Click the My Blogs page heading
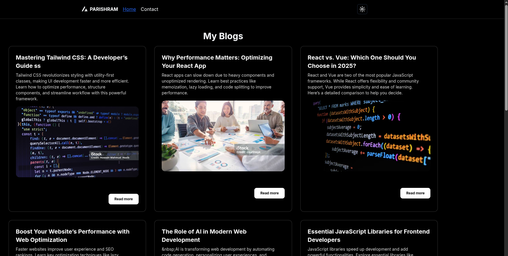The width and height of the screenshot is (508, 256). click(223, 36)
